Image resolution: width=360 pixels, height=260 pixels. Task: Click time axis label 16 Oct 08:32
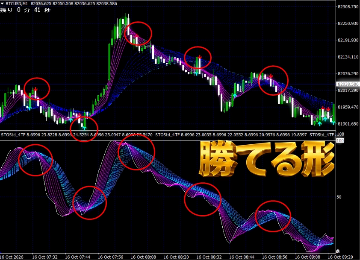click(x=209, y=257)
